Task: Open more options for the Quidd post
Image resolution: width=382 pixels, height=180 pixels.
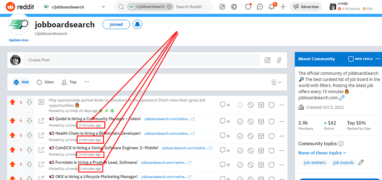Action: click(x=282, y=121)
